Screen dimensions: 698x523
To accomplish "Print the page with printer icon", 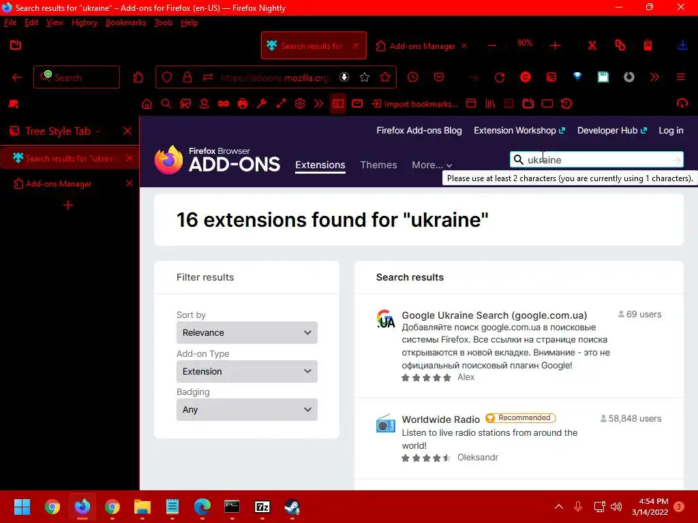I will [243, 104].
